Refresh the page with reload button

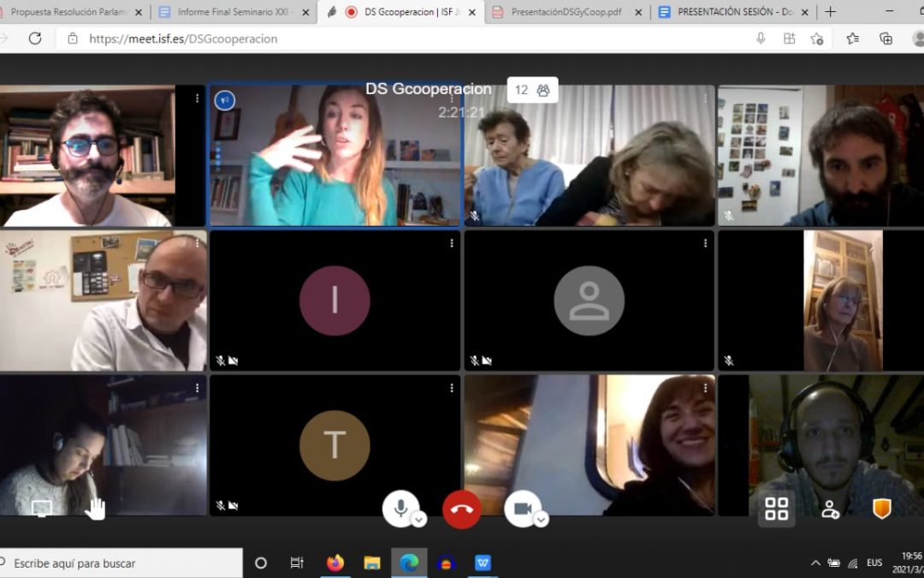coord(35,39)
